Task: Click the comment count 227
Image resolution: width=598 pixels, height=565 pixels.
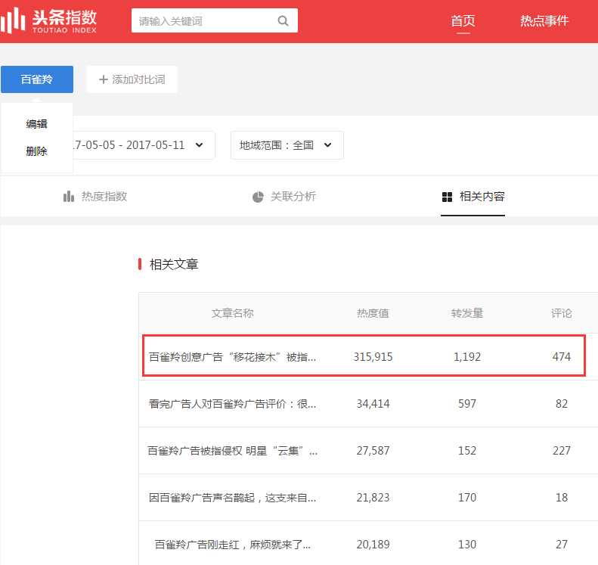Action: (562, 451)
